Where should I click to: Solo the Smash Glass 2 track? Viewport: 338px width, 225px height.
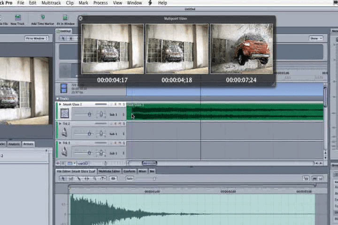point(124,104)
